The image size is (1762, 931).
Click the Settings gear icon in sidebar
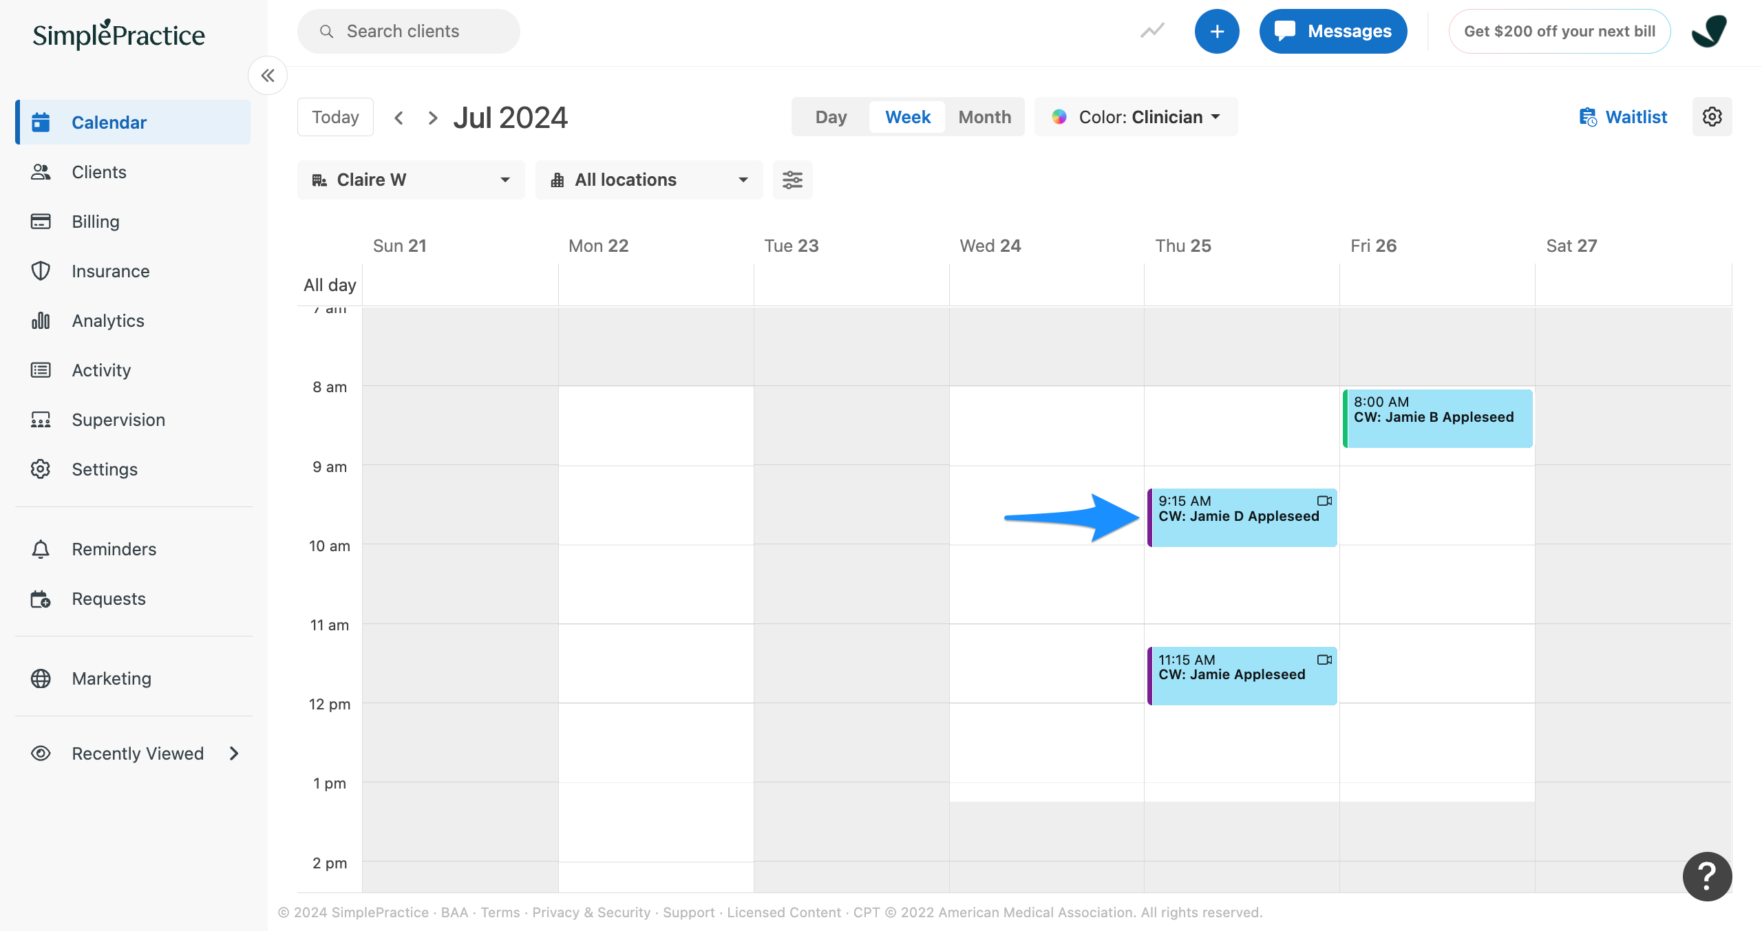point(41,469)
